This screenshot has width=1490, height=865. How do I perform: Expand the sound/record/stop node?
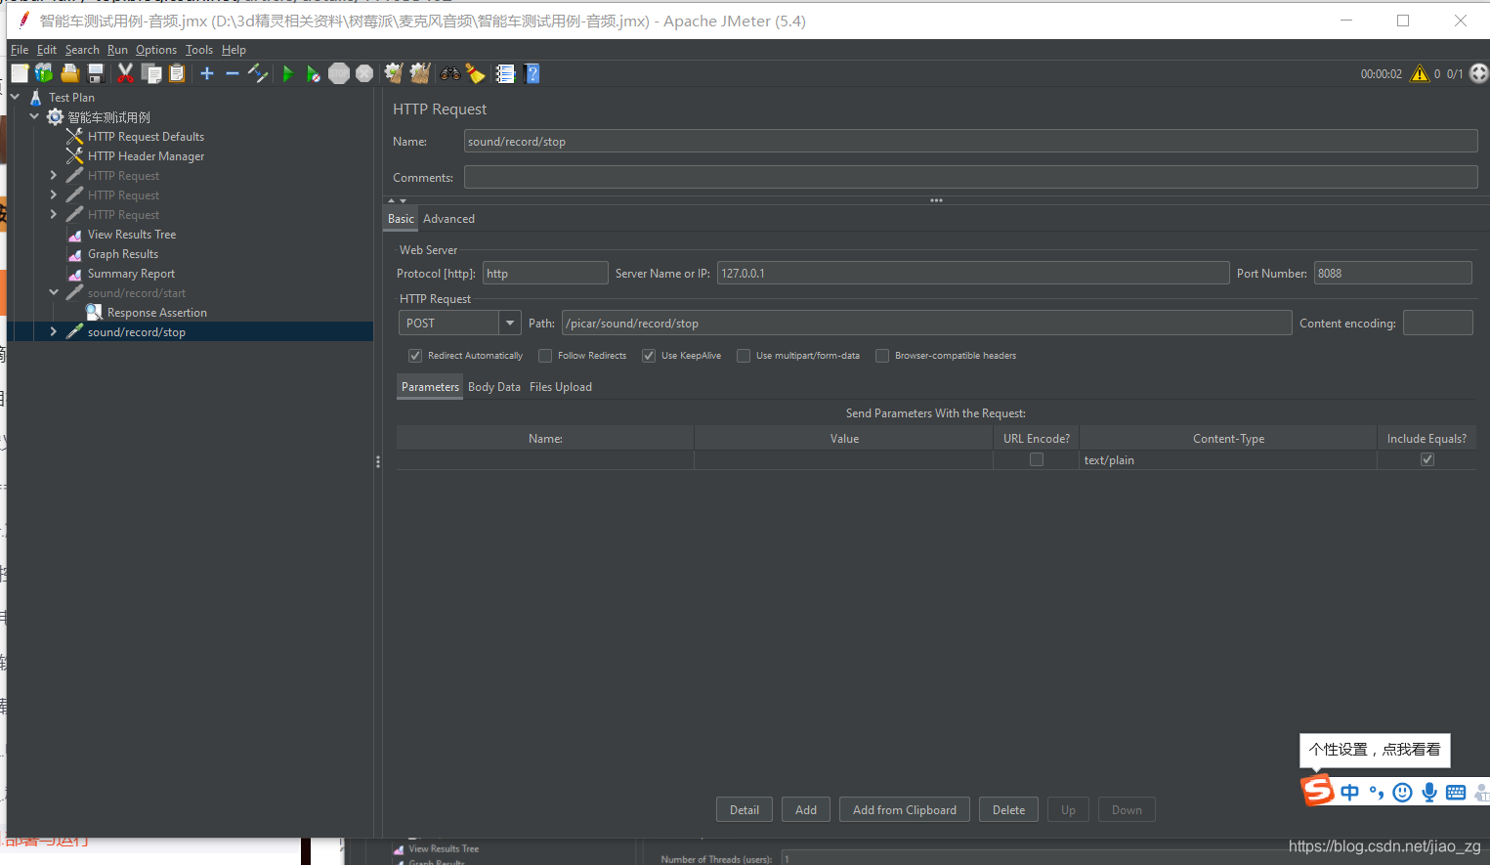click(54, 331)
